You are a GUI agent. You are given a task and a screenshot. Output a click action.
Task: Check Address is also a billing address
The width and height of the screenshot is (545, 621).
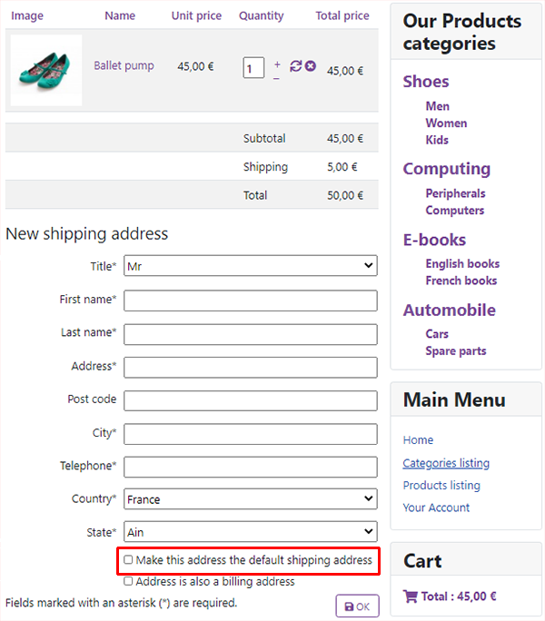pos(128,581)
